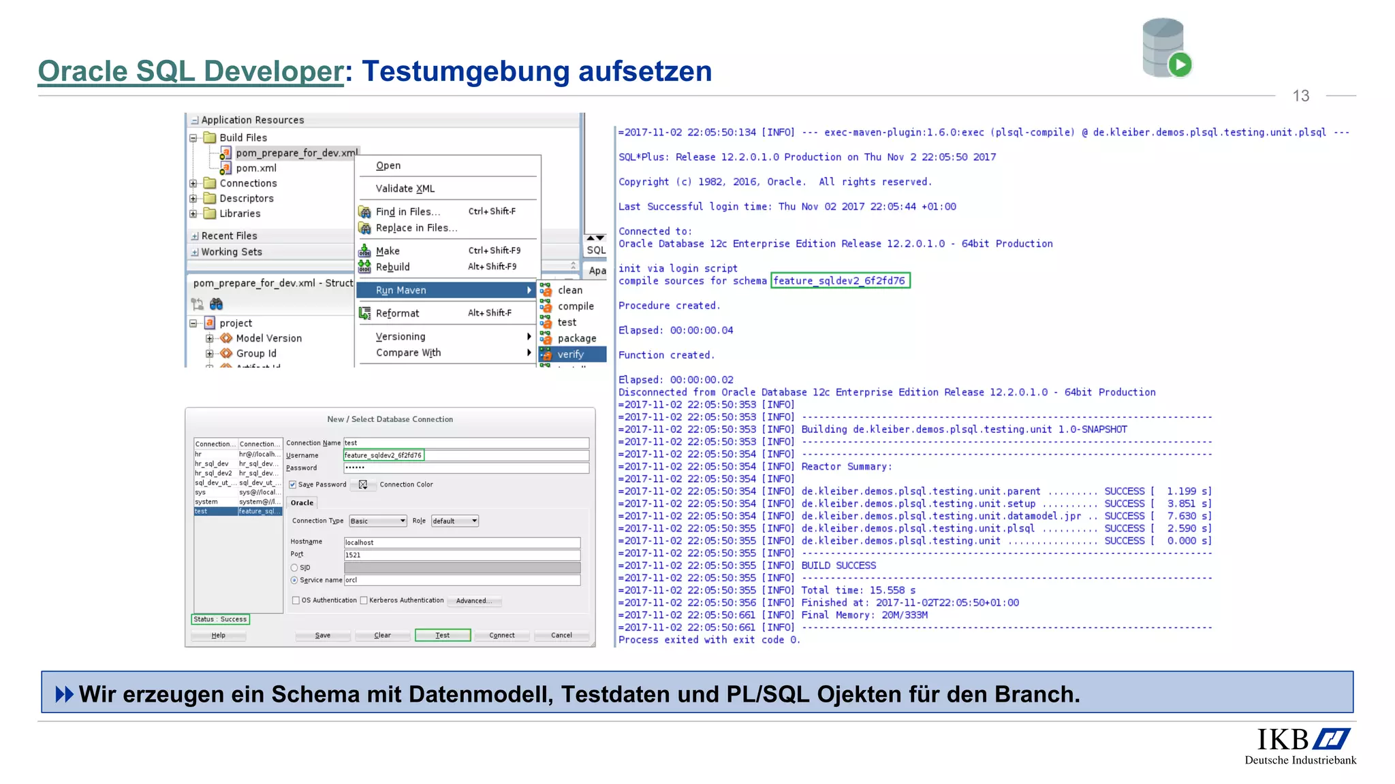
Task: Expand the Working Sets section
Action: (x=195, y=252)
